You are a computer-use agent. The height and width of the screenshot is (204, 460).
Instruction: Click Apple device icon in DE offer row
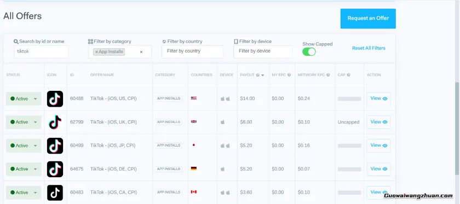(x=223, y=169)
